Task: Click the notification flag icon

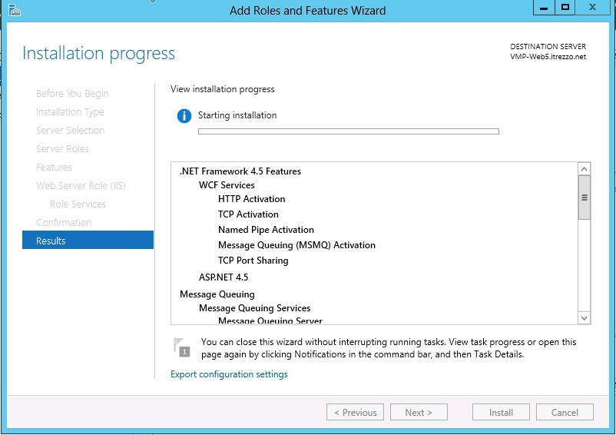Action: pyautogui.click(x=182, y=347)
